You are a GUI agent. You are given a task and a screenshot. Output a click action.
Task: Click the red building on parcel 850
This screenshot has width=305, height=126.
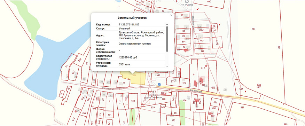[210, 113]
